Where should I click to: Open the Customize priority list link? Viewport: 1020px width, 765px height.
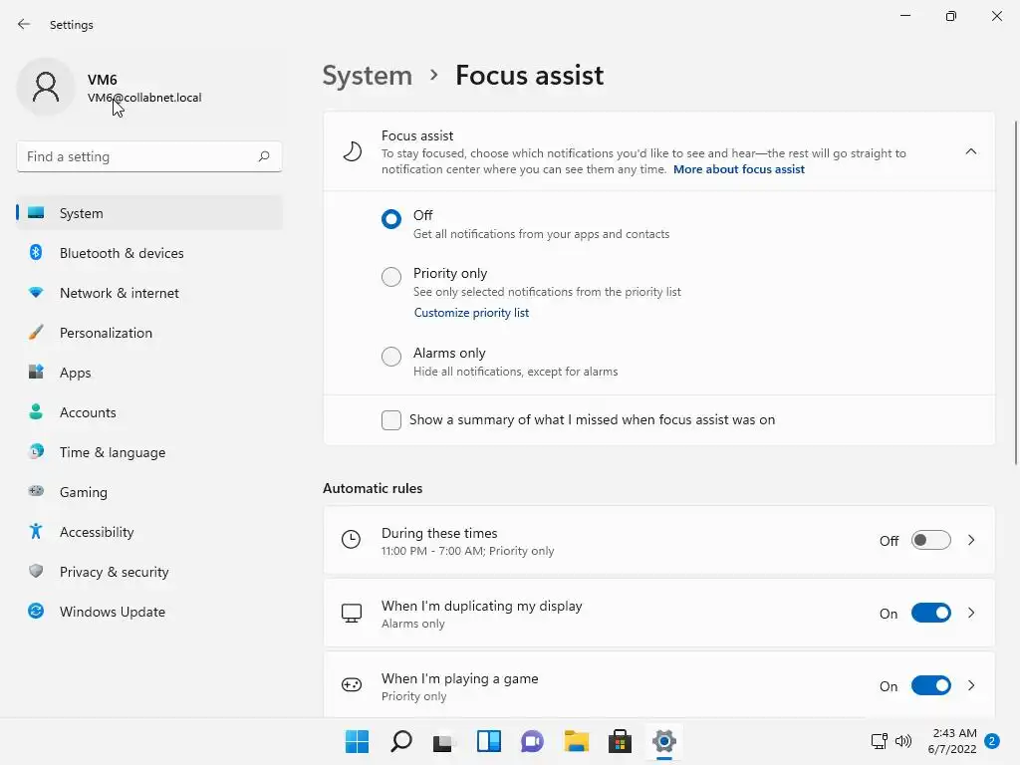471,313
